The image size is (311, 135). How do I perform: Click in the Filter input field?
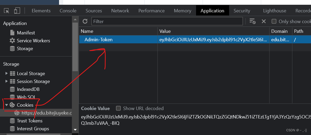167,21
